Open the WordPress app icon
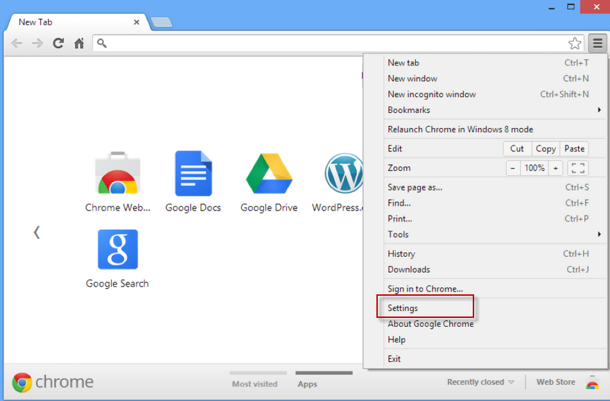The image size is (610, 401). click(x=344, y=173)
